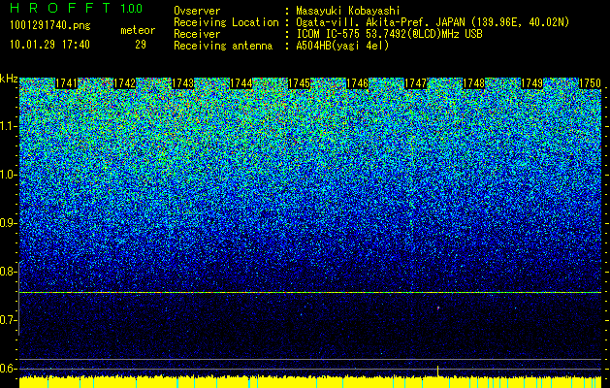Click the date 10.01.29 17:40
The image size is (610, 388).
click(49, 45)
